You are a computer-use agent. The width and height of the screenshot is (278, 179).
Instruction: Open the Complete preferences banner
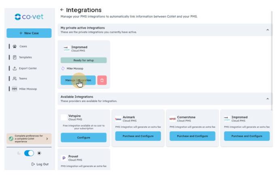(x=29, y=139)
